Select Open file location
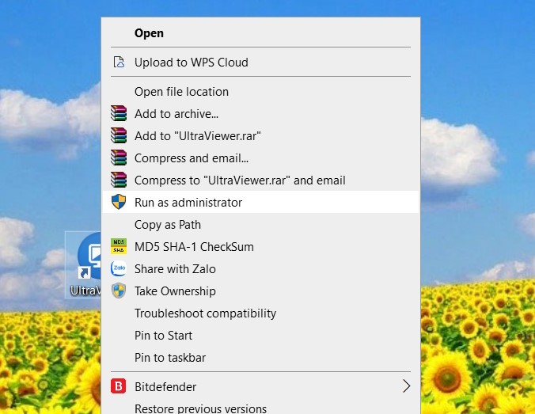The height and width of the screenshot is (414, 535). pyautogui.click(x=260, y=92)
